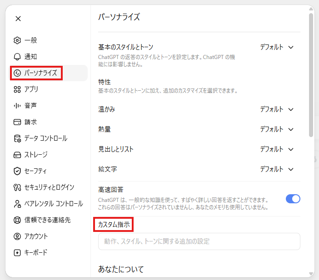Open 信頼できる連絡先 settings
319x280 pixels.
click(49, 220)
